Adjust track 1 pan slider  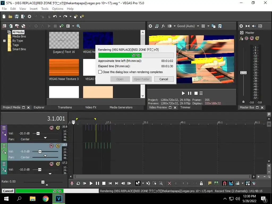point(45,138)
